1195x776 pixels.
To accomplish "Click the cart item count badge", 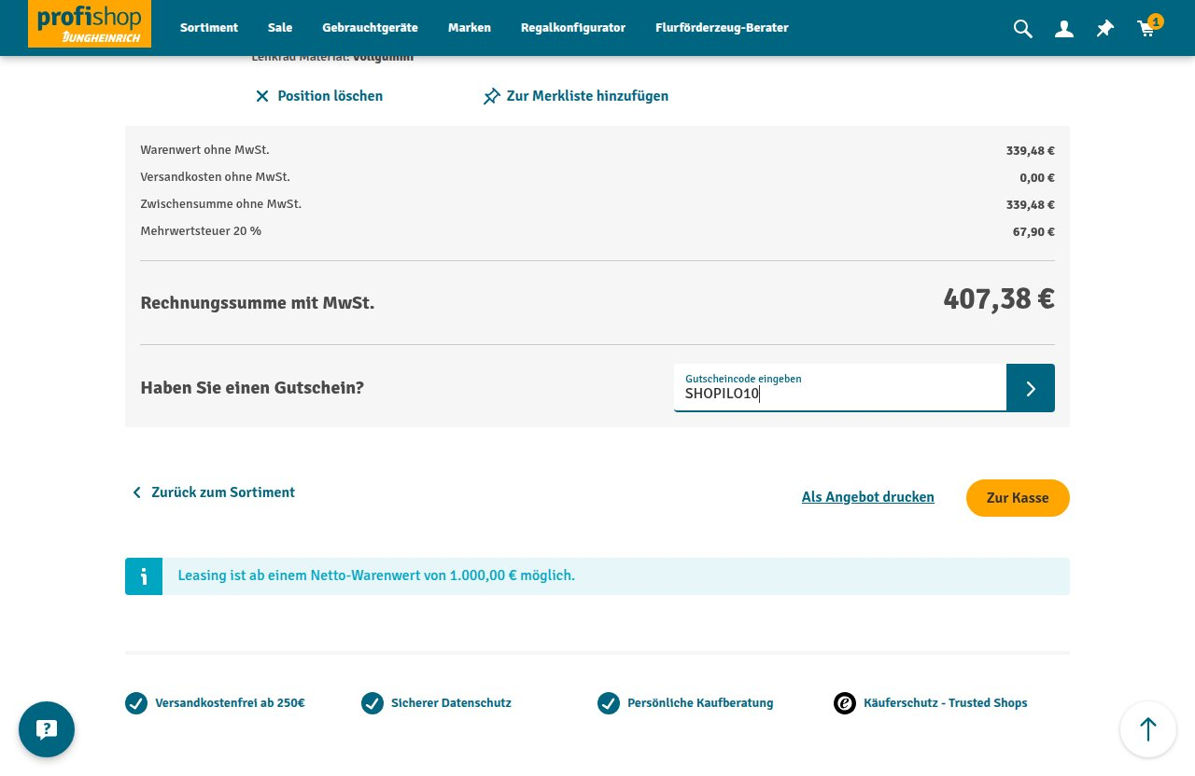I will pos(1156,21).
